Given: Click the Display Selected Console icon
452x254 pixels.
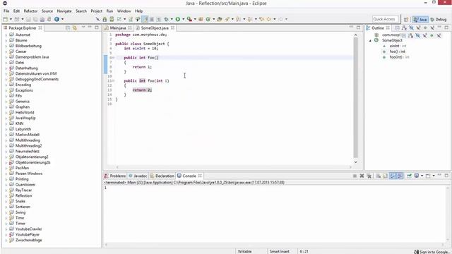Looking at the screenshot, I should point(416,176).
